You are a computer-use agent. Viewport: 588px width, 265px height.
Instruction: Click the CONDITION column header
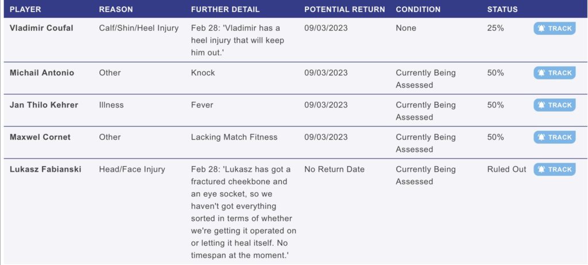click(418, 9)
